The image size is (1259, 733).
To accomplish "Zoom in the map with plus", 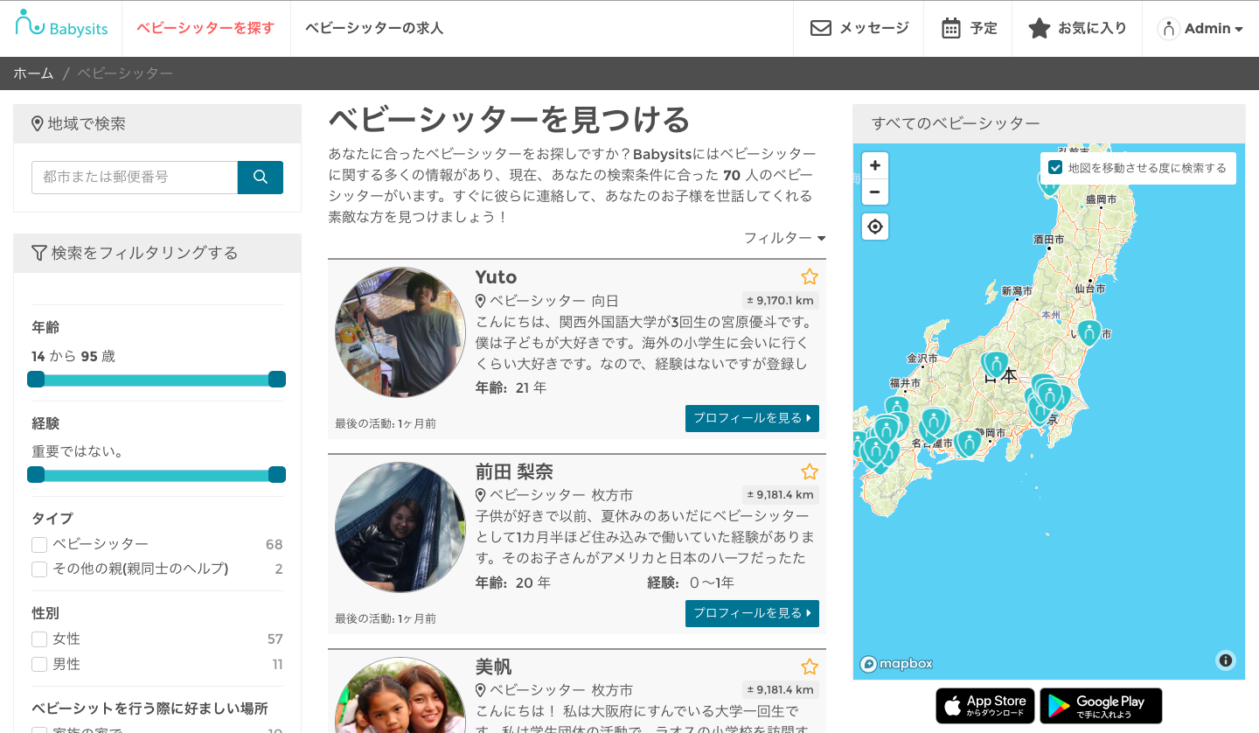I will click(874, 165).
